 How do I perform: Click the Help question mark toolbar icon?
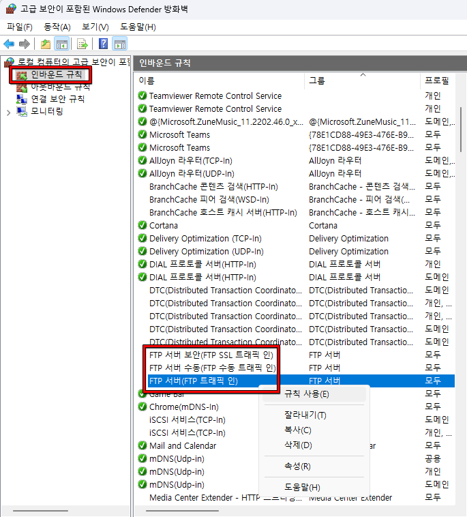coord(103,44)
